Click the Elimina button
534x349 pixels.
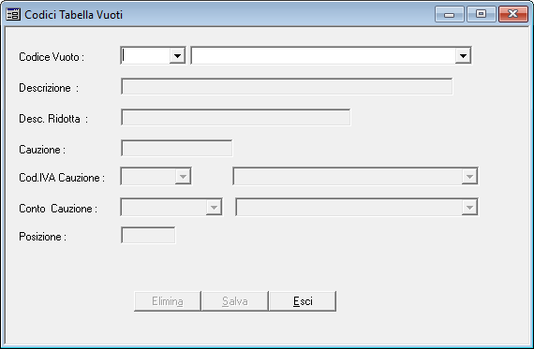click(x=168, y=301)
